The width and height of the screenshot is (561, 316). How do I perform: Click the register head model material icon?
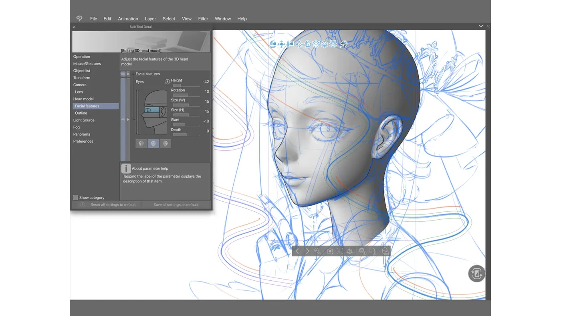tap(385, 251)
